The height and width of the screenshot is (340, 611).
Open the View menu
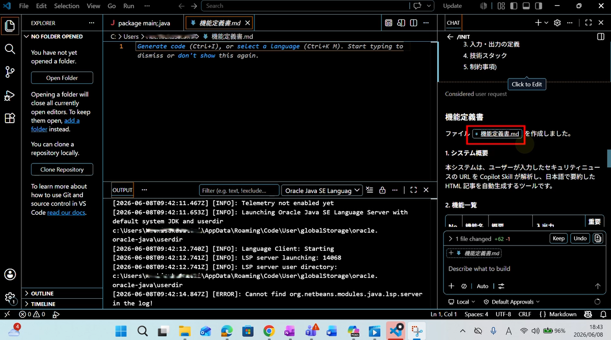(x=93, y=6)
